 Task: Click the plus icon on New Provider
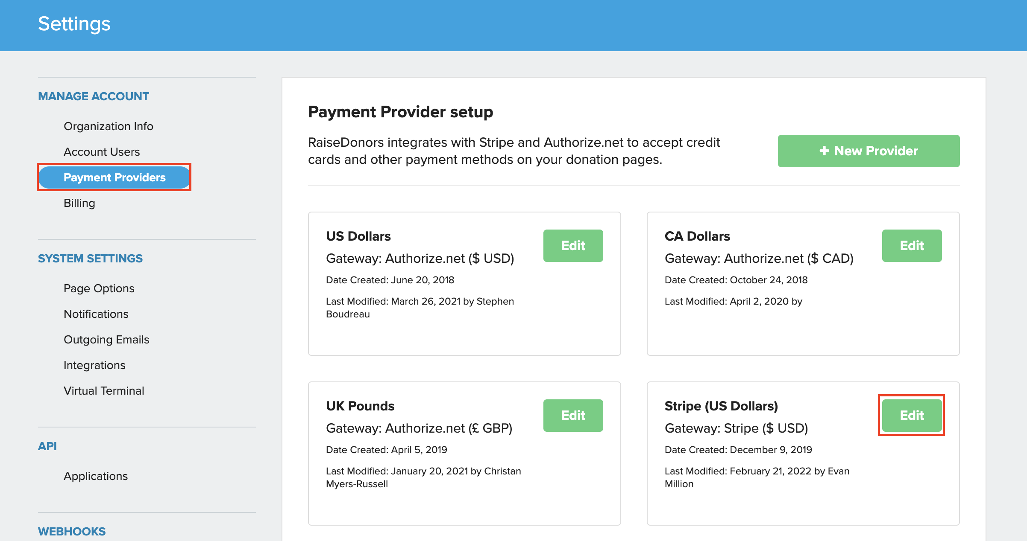tap(824, 151)
